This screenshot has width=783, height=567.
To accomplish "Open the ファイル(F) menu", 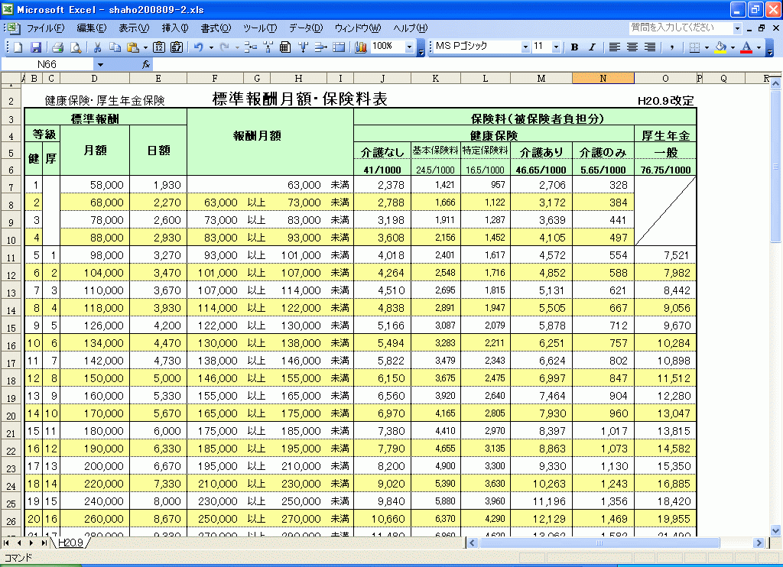I will 45,28.
